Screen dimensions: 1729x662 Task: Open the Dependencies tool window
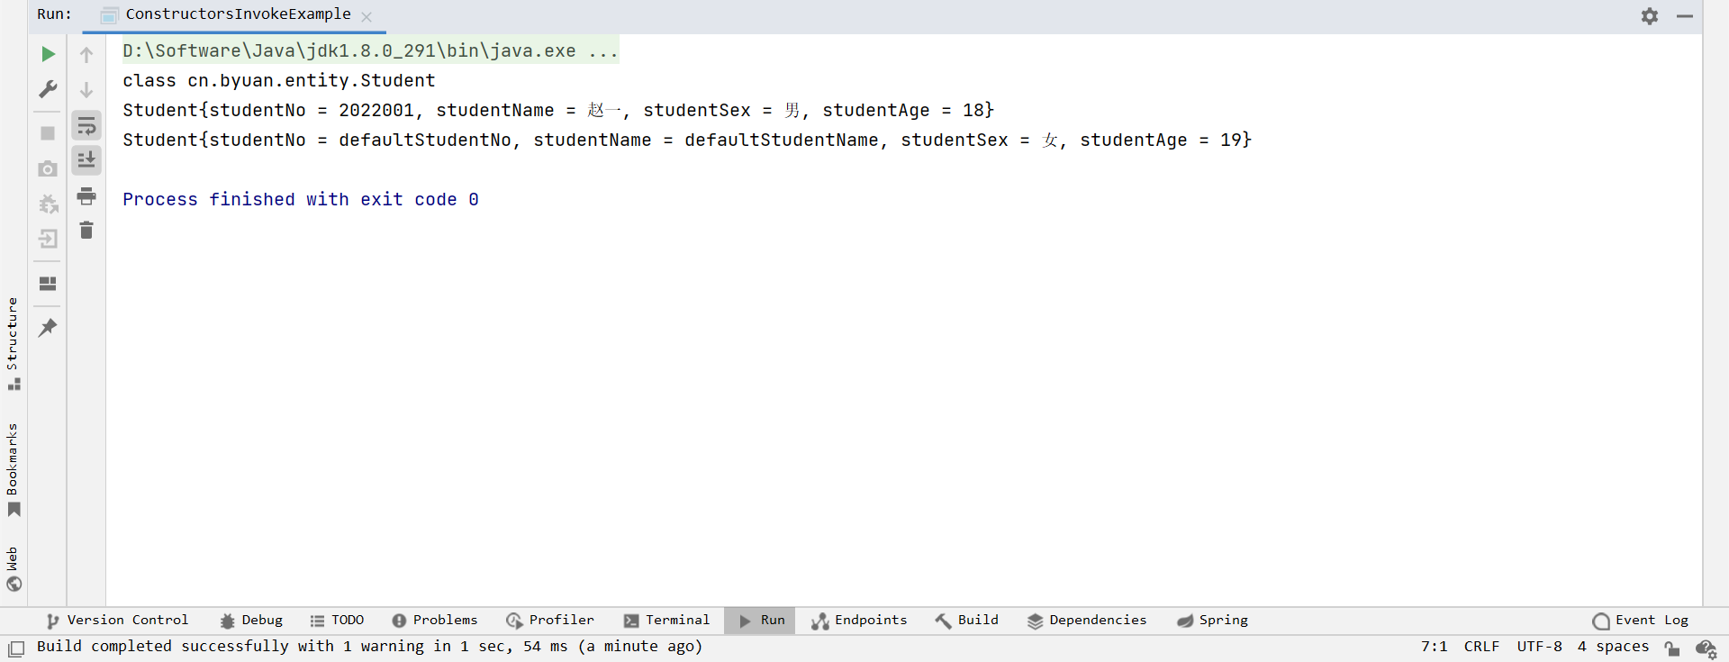(x=1087, y=621)
